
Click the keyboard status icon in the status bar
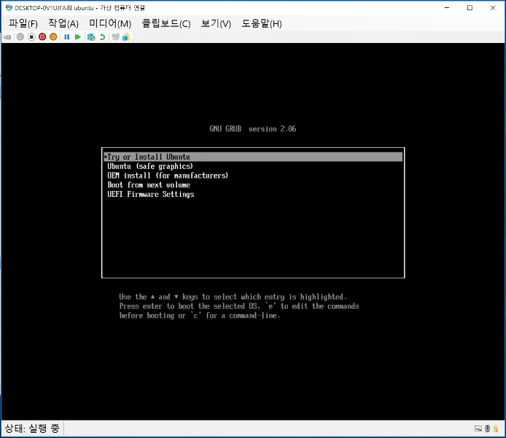click(x=478, y=429)
